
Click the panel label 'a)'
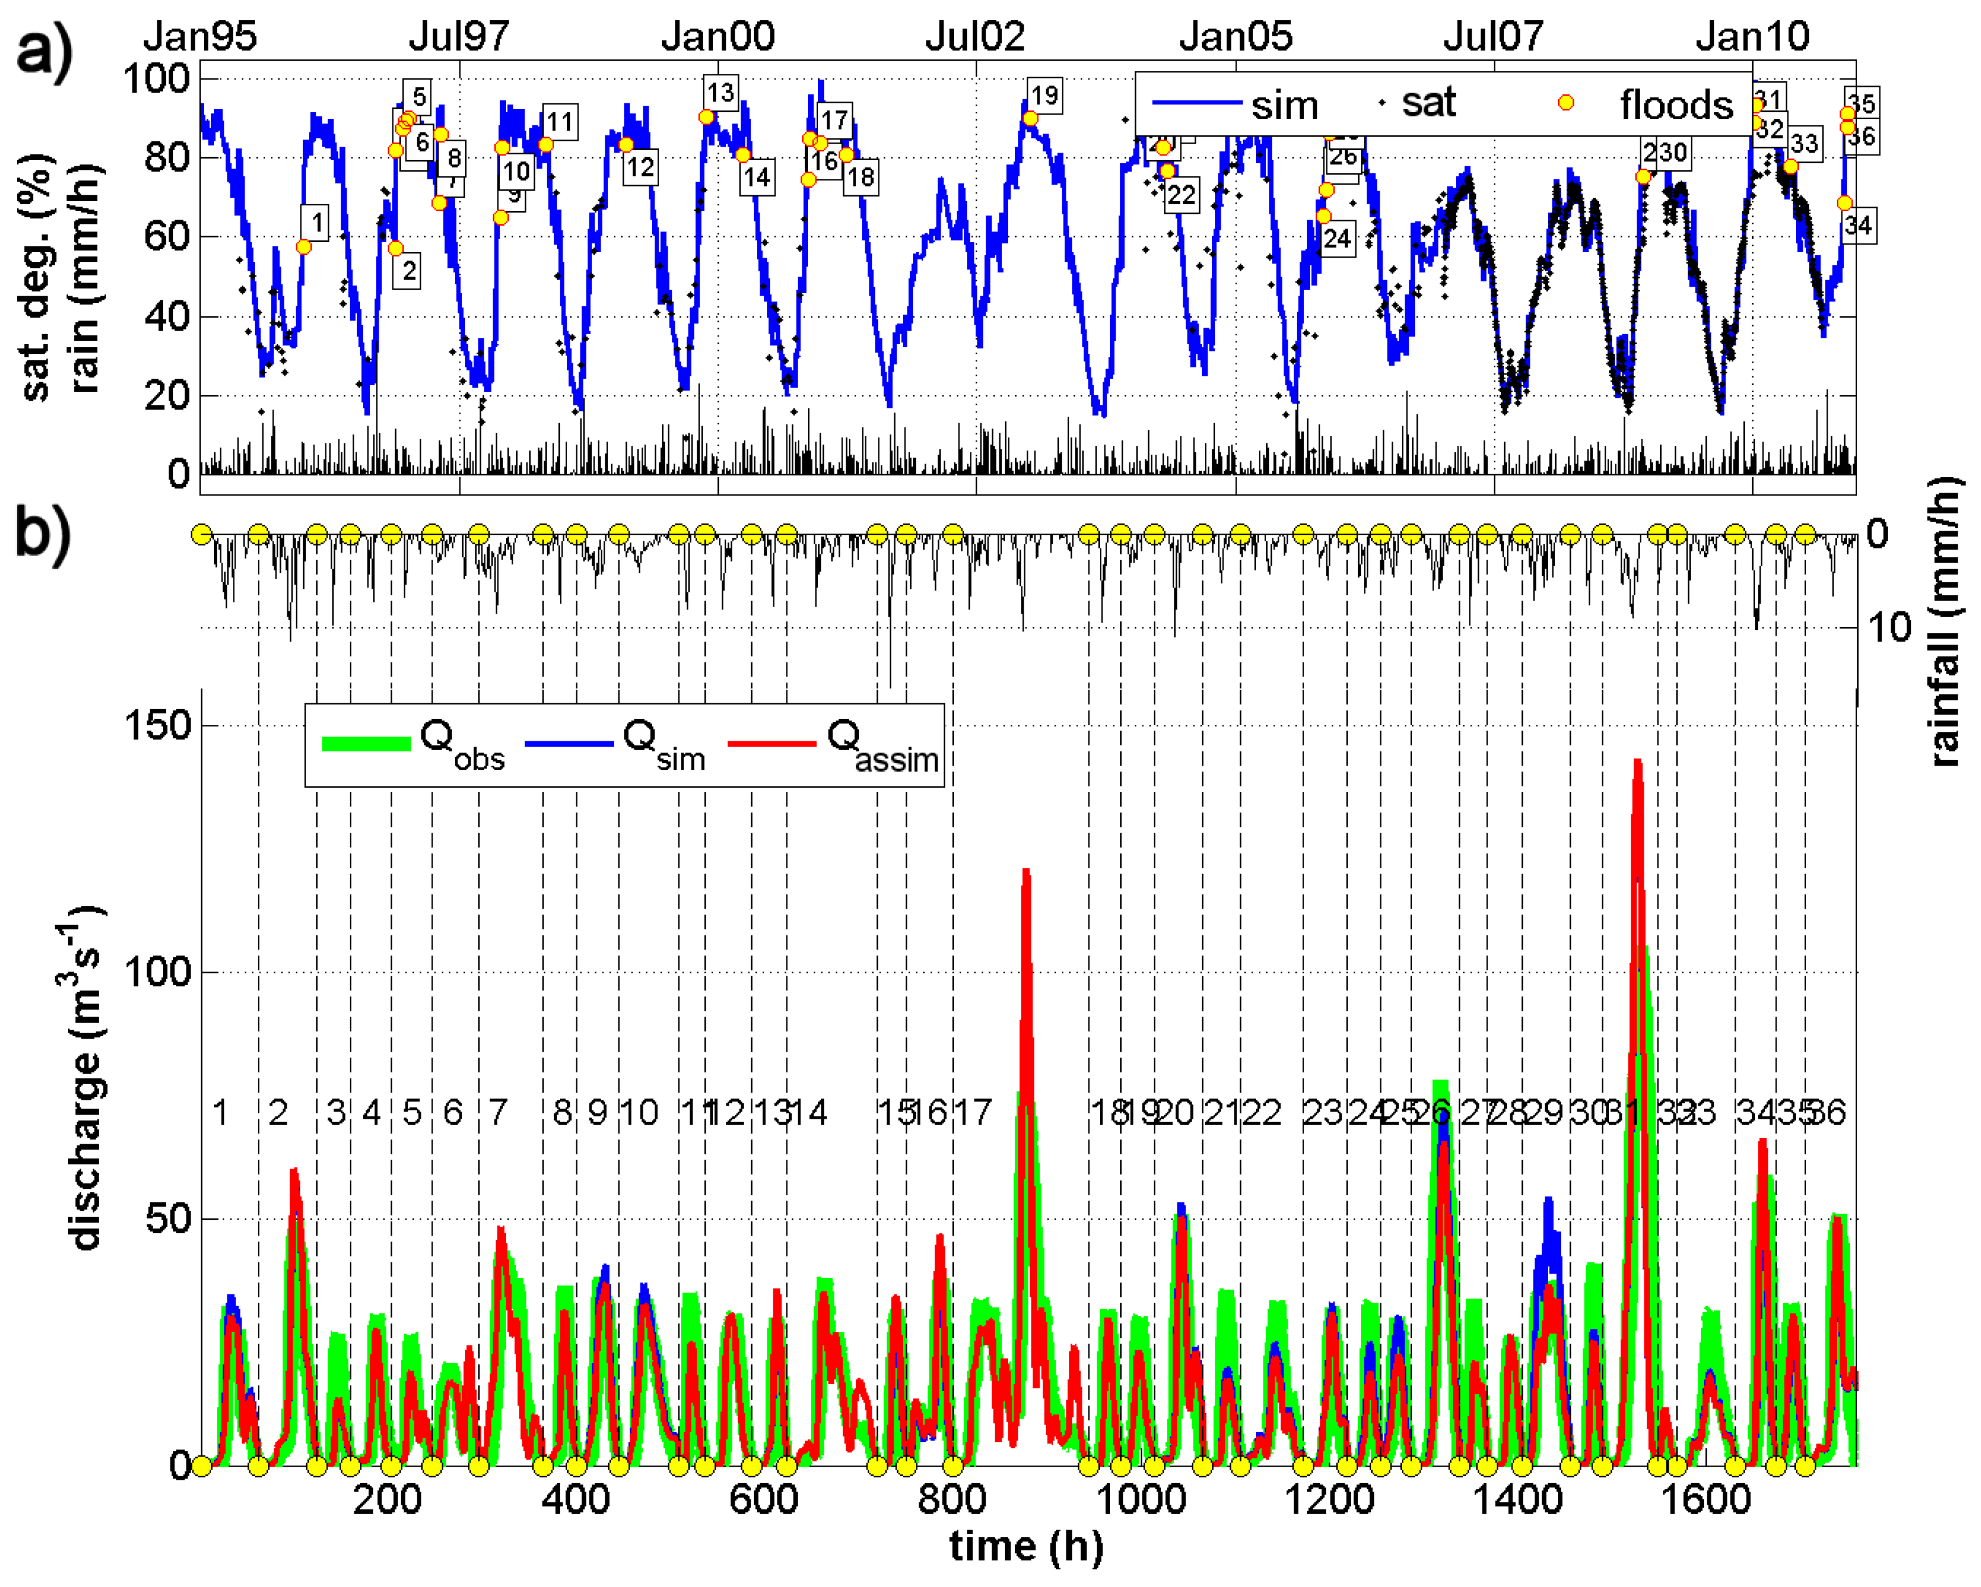[44, 52]
